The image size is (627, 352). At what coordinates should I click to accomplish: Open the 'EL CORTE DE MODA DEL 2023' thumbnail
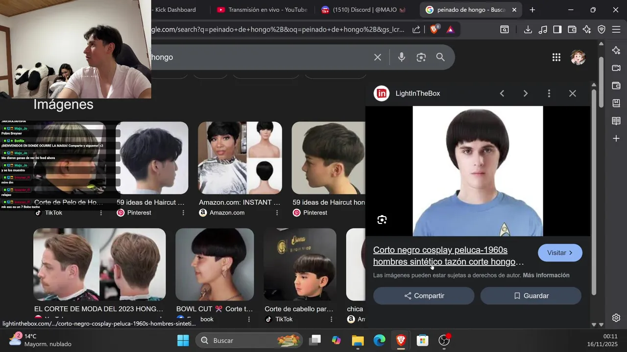[99, 264]
